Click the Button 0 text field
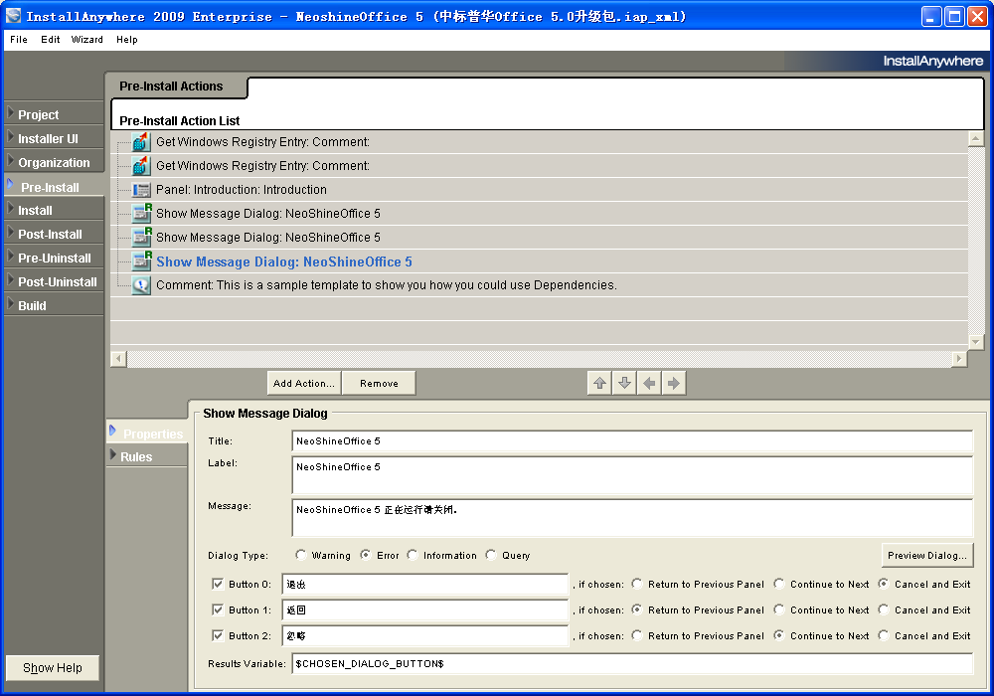 click(424, 584)
